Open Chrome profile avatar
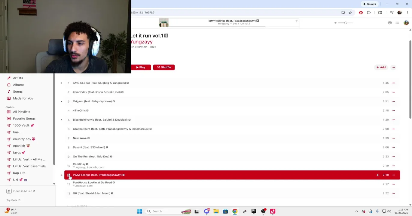Image resolution: width=412 pixels, height=216 pixels. coord(399,13)
